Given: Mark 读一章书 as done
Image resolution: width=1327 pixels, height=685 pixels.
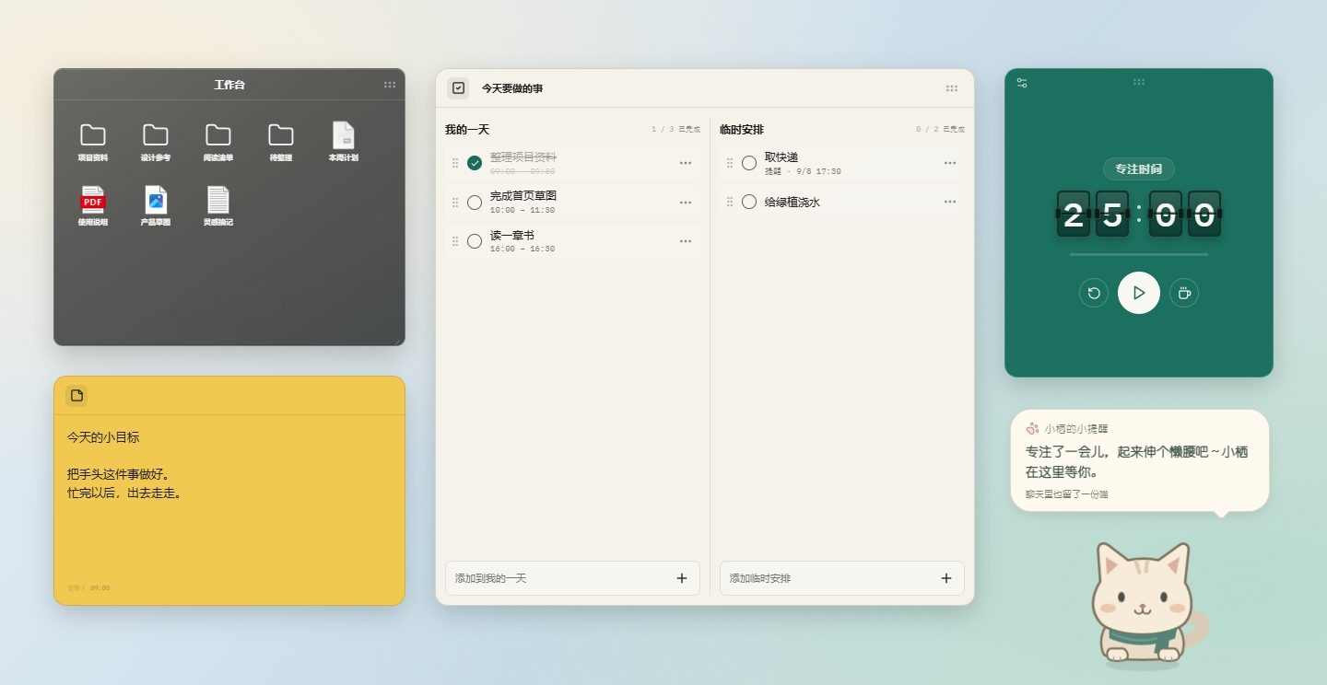Looking at the screenshot, I should 475,241.
